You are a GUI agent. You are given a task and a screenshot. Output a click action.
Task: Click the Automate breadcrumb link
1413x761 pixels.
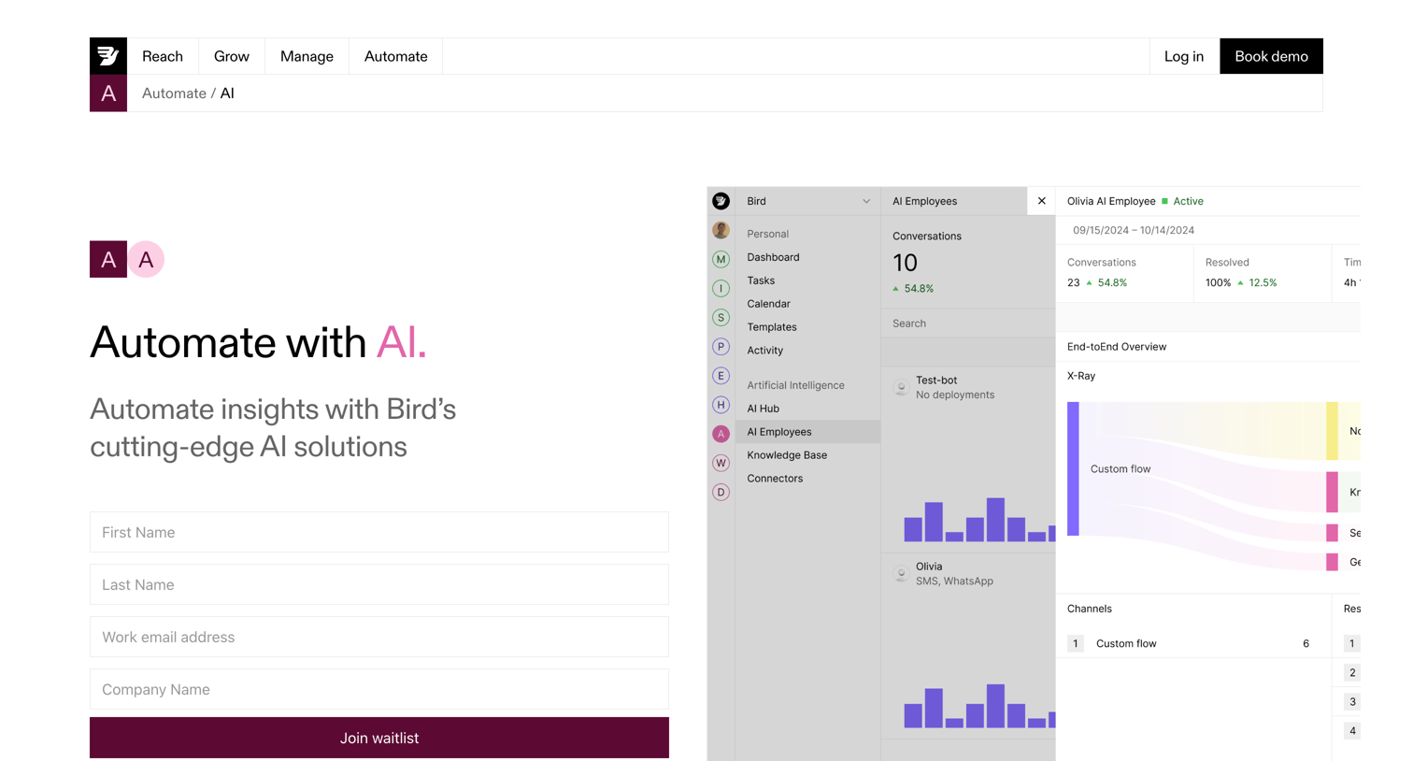(x=174, y=93)
